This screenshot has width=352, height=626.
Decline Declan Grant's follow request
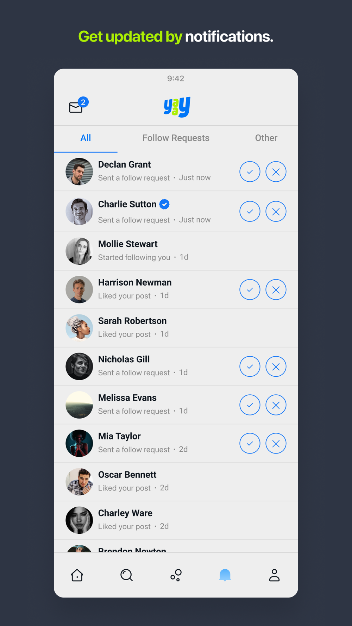[276, 172]
